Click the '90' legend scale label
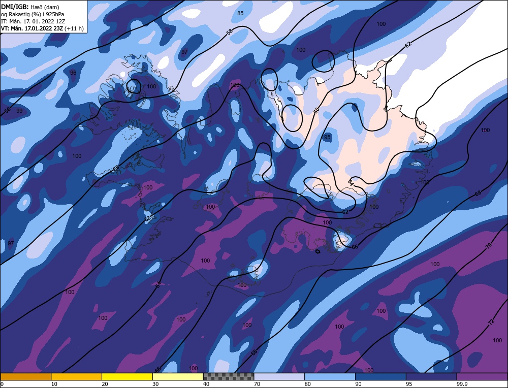This screenshot has width=508, height=388. pos(359,384)
